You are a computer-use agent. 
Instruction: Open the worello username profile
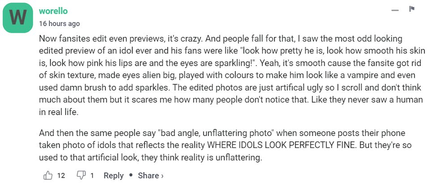pyautogui.click(x=53, y=11)
